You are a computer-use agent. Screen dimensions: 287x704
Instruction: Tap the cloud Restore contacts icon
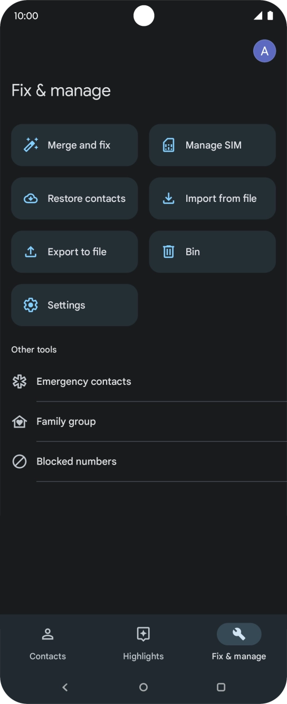click(x=31, y=199)
